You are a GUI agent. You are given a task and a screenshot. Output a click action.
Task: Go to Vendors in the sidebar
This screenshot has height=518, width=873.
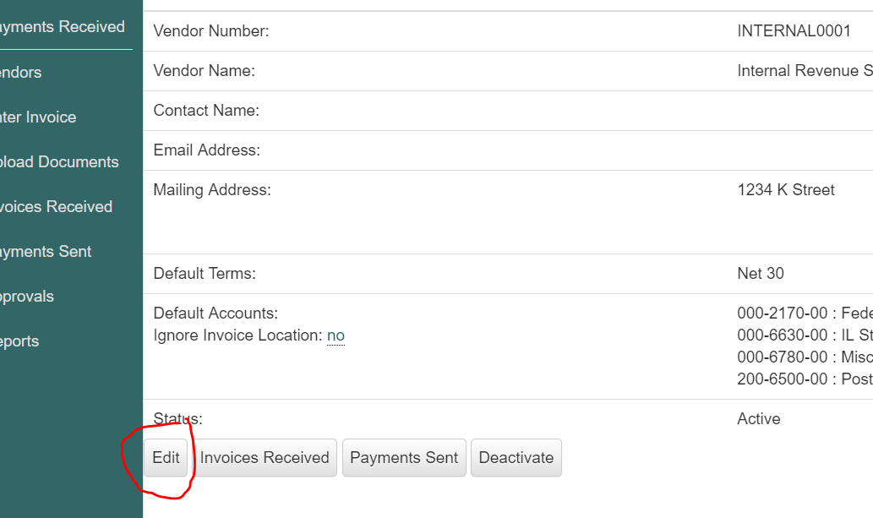(20, 73)
